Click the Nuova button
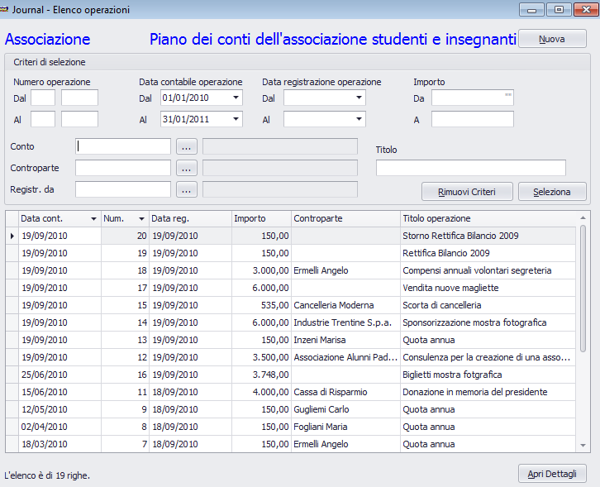The width and height of the screenshot is (600, 487). [x=552, y=39]
